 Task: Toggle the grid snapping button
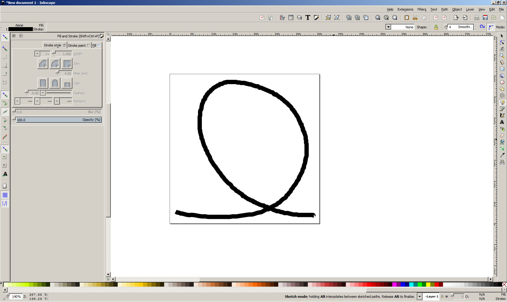coord(5,195)
